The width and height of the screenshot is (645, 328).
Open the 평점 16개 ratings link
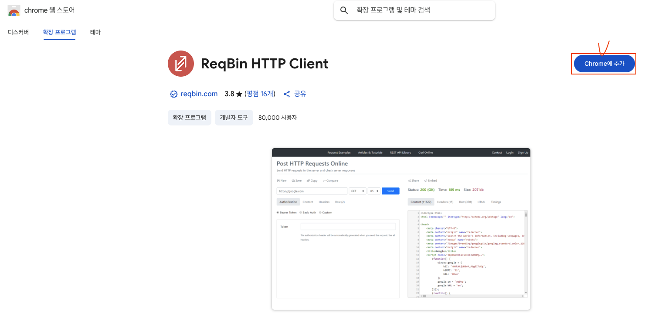[260, 94]
